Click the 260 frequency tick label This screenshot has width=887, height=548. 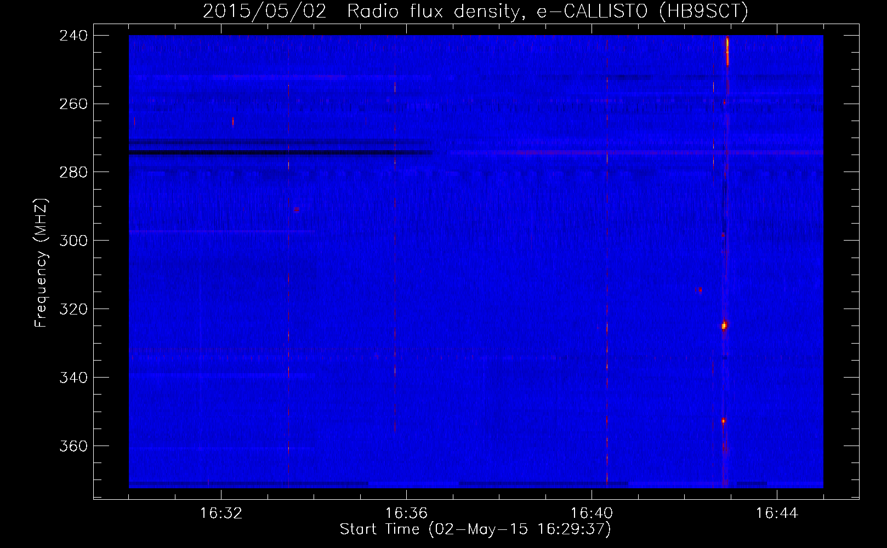point(73,104)
